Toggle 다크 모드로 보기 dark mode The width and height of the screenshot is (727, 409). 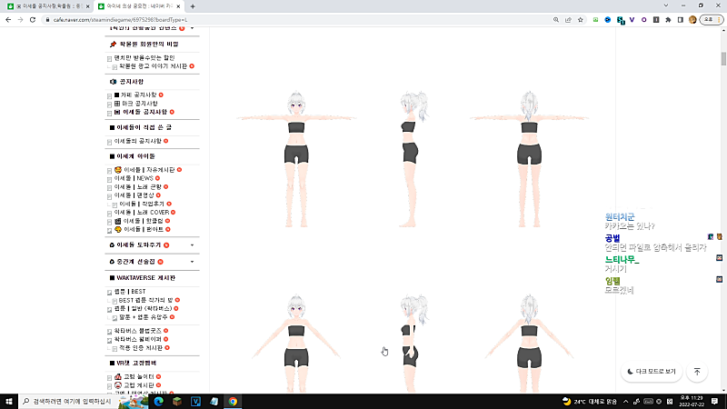[x=651, y=371]
